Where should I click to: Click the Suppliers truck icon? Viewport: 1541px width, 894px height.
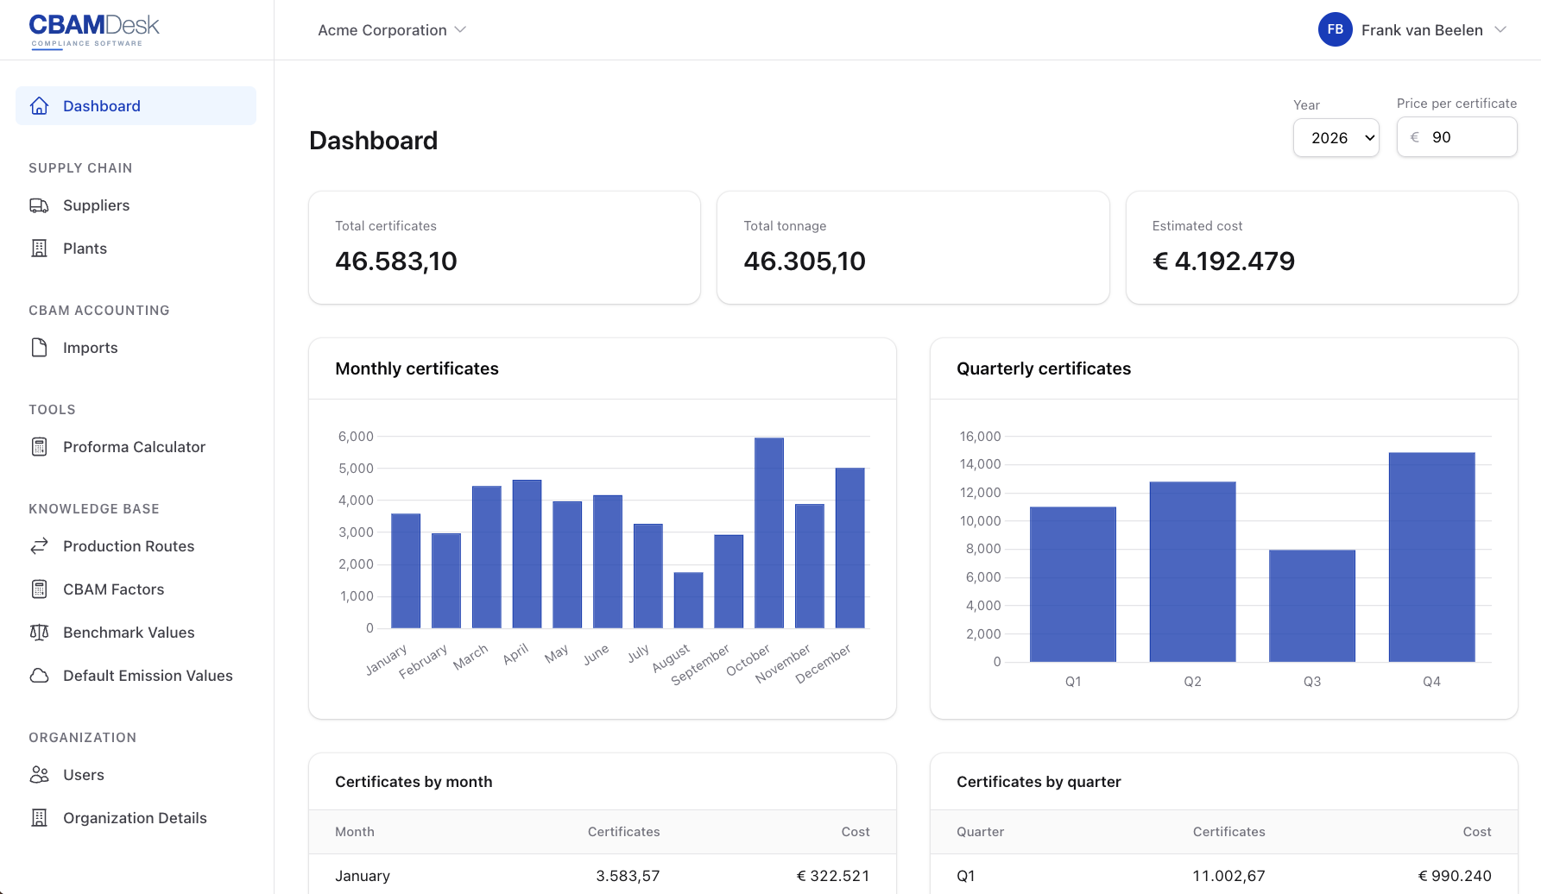[x=40, y=205]
